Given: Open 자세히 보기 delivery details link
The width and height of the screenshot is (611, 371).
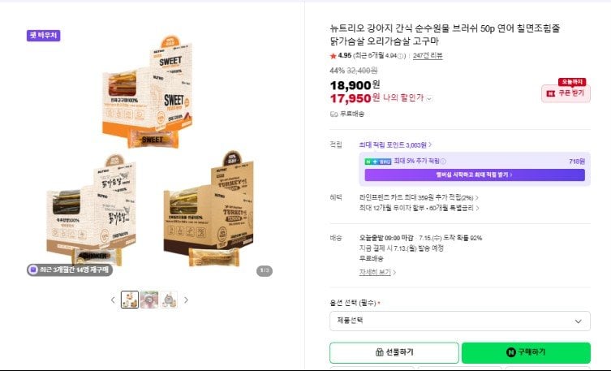Looking at the screenshot, I should tap(377, 273).
